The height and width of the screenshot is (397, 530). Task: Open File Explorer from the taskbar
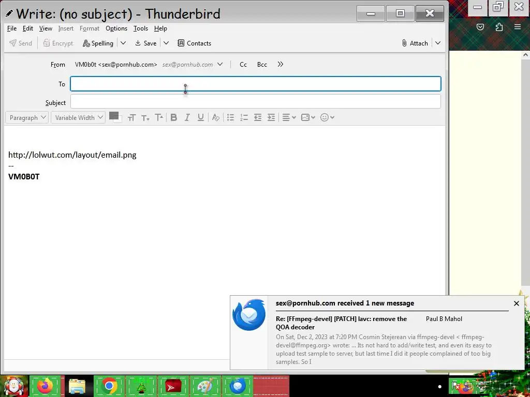[x=77, y=386]
